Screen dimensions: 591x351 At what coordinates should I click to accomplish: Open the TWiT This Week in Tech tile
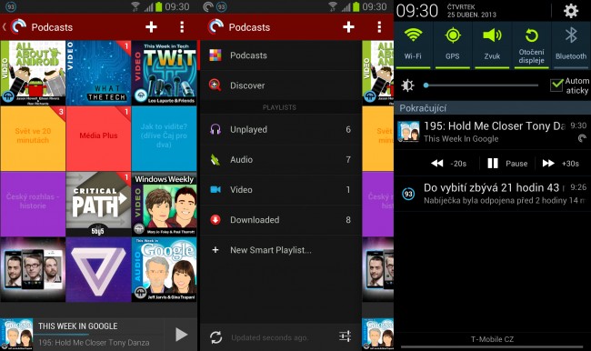[x=164, y=73]
